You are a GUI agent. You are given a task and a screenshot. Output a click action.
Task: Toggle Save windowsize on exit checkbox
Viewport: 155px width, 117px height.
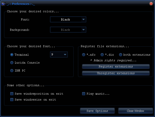pyautogui.click(x=12, y=99)
